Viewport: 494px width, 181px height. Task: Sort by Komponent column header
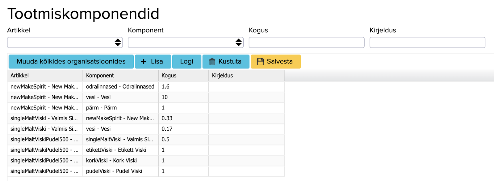click(120, 76)
